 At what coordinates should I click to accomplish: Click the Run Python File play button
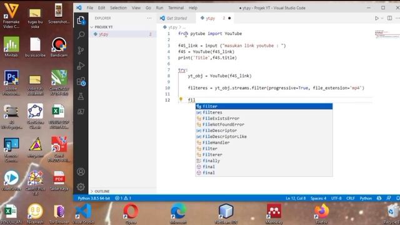click(x=376, y=18)
